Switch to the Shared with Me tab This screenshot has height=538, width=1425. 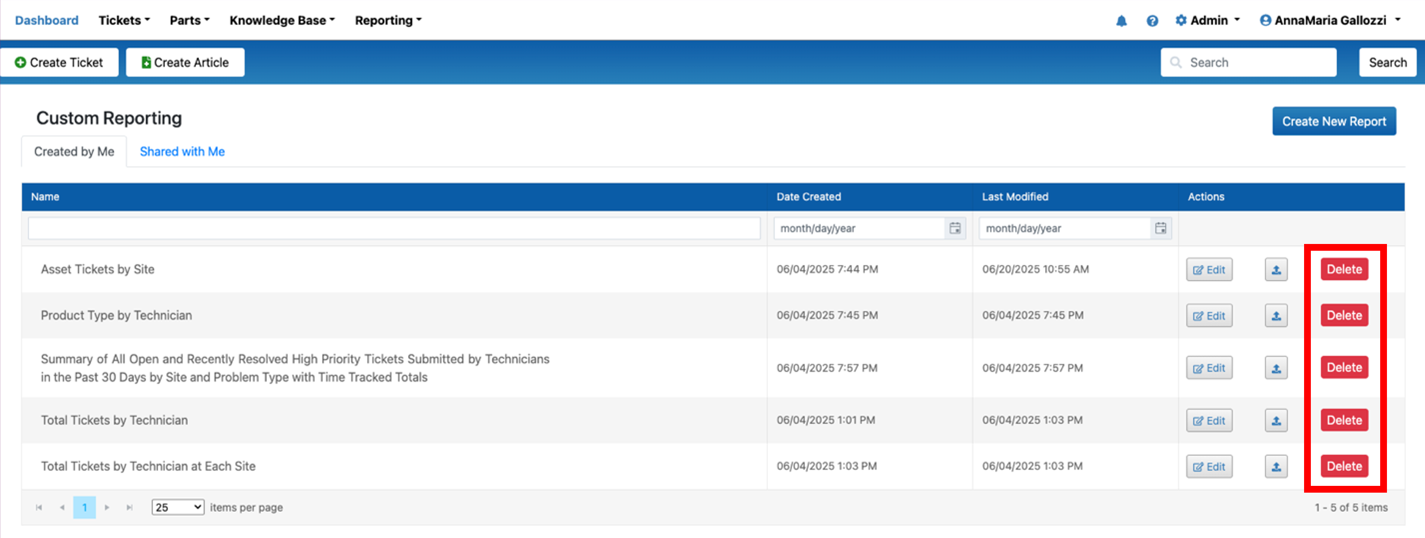click(182, 152)
